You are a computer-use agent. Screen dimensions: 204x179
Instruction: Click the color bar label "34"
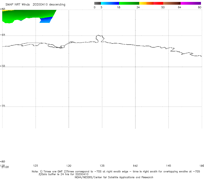(138, 7)
